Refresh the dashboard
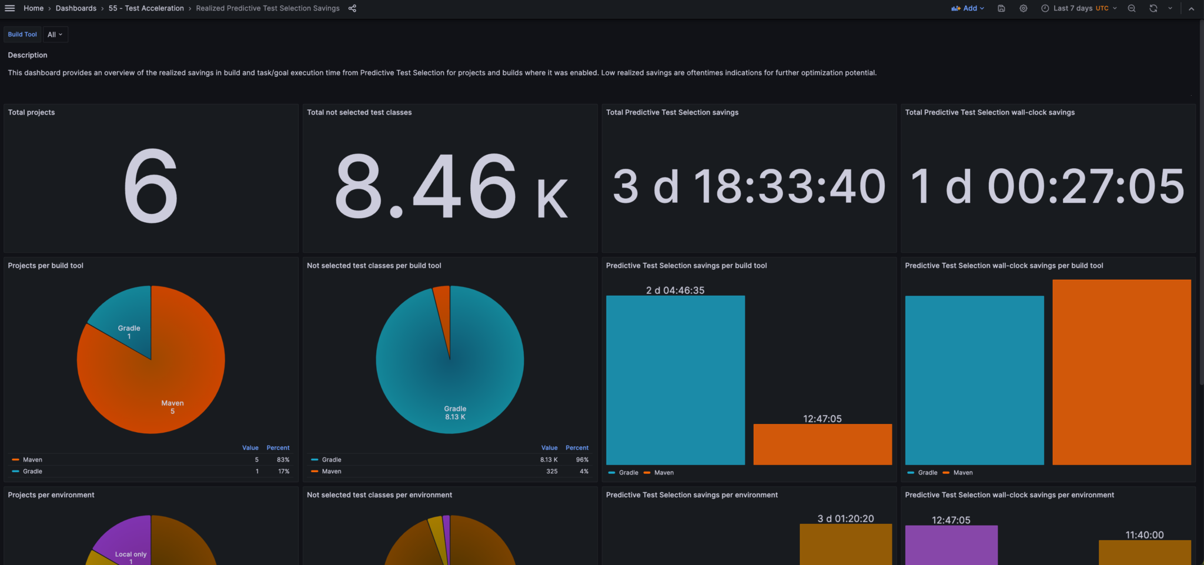Screen dimensions: 1204x565 (x=1153, y=8)
